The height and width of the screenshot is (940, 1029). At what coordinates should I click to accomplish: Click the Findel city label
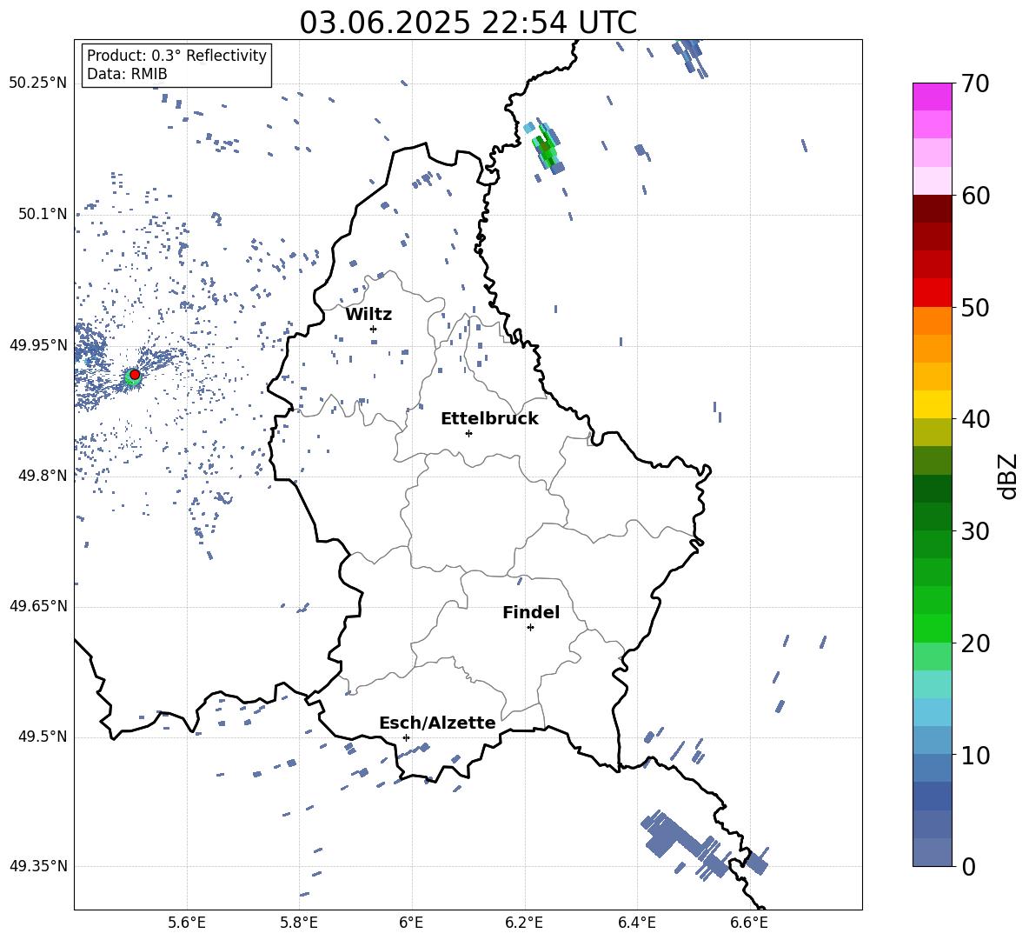(531, 612)
